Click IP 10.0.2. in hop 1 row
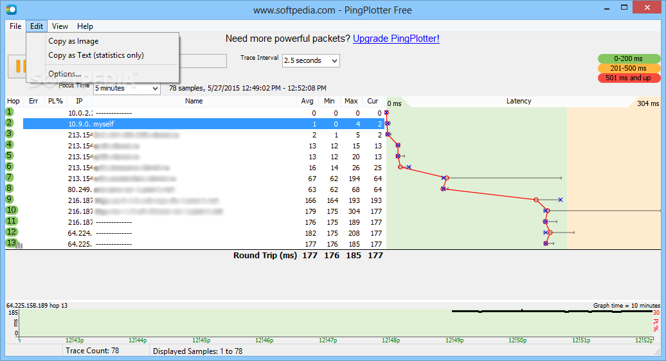666x361 pixels. click(x=80, y=113)
